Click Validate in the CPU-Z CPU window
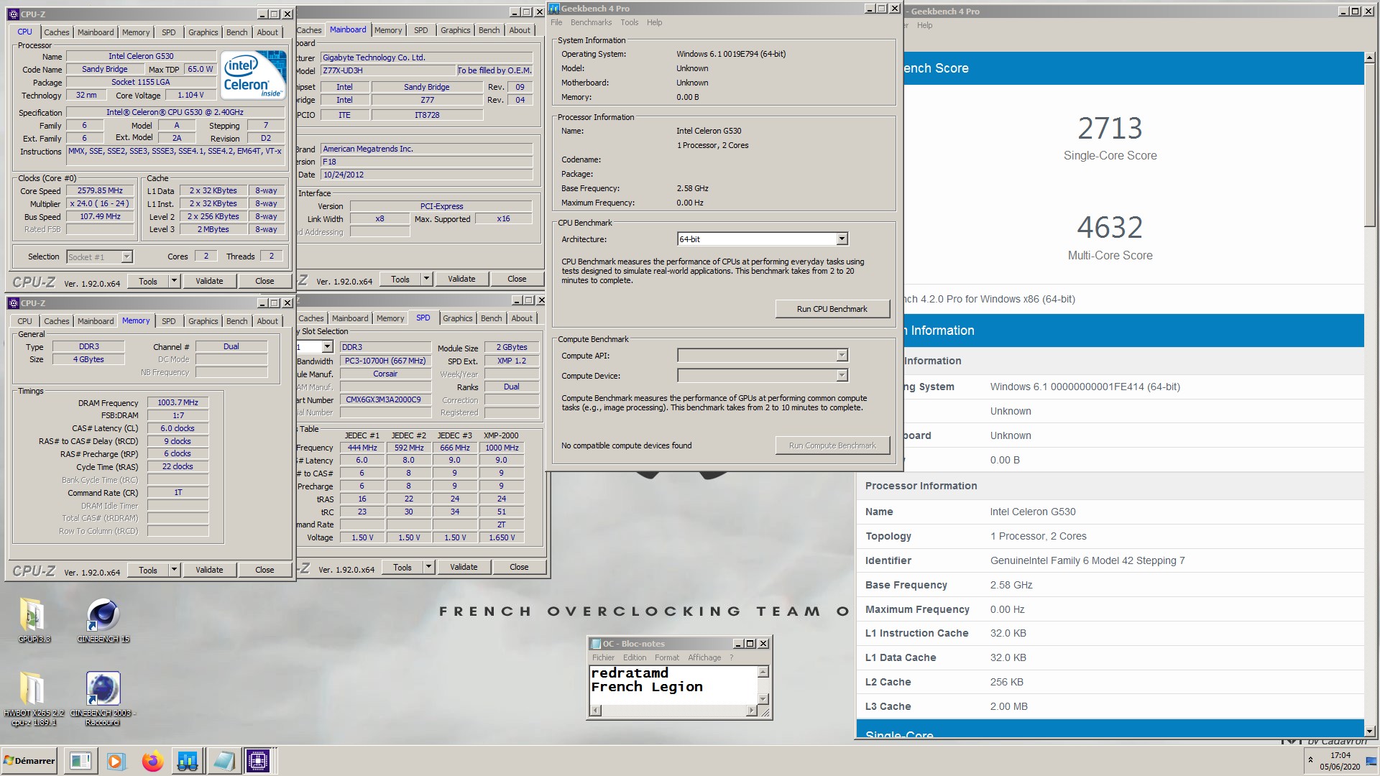The image size is (1380, 776). coord(209,281)
